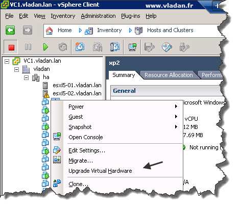Screen dimensions: 239x209
Task: Choose Upgrade Virtual Hardware entry
Action: coord(100,171)
